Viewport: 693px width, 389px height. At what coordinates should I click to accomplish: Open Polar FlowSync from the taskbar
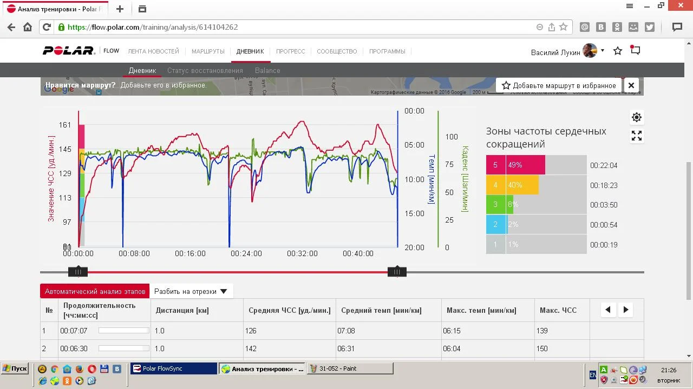[x=173, y=368]
